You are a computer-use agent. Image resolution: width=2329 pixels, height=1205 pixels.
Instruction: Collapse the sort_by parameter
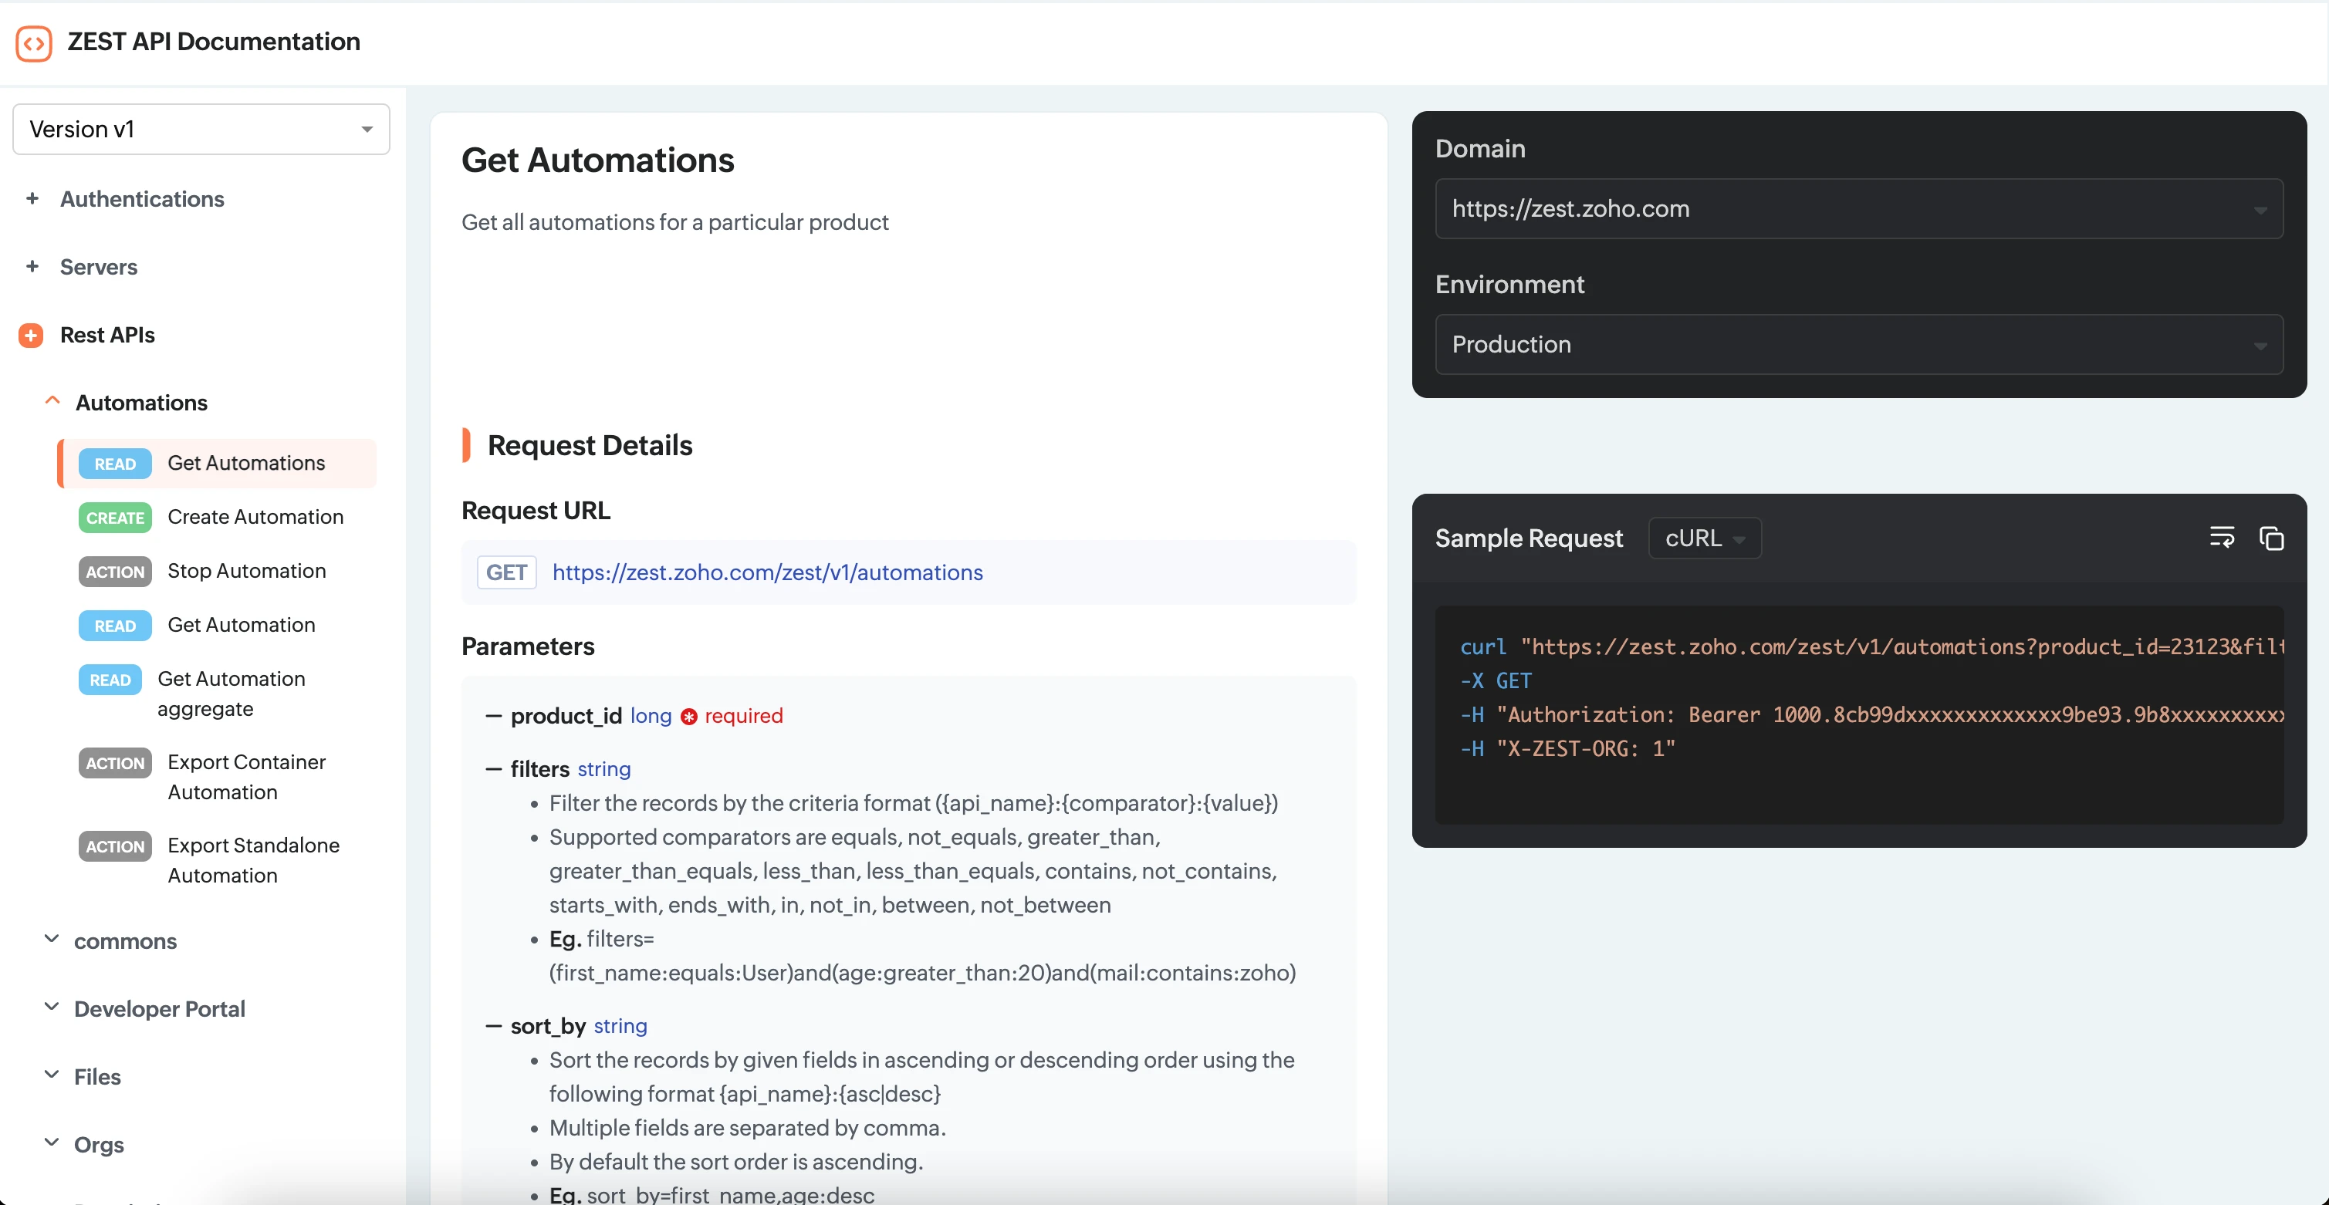[494, 1026]
